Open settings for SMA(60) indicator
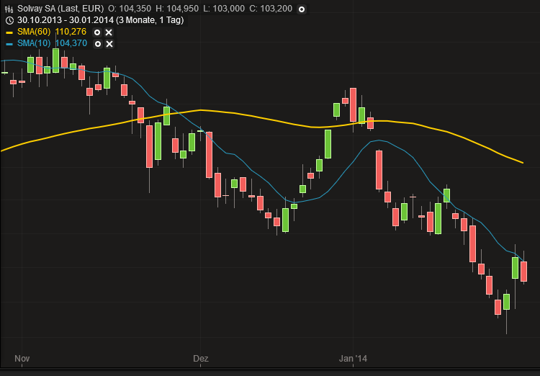 pyautogui.click(x=97, y=32)
